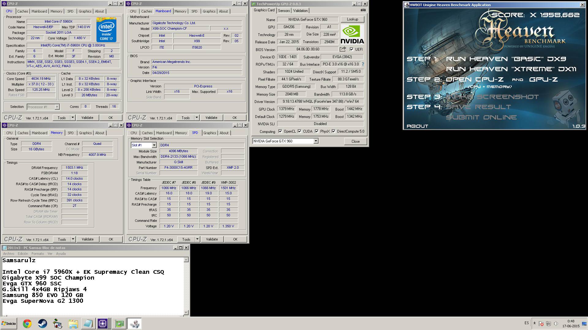Click the Show Desktop button by the clock
This screenshot has height=330, width=588.
click(x=585, y=324)
